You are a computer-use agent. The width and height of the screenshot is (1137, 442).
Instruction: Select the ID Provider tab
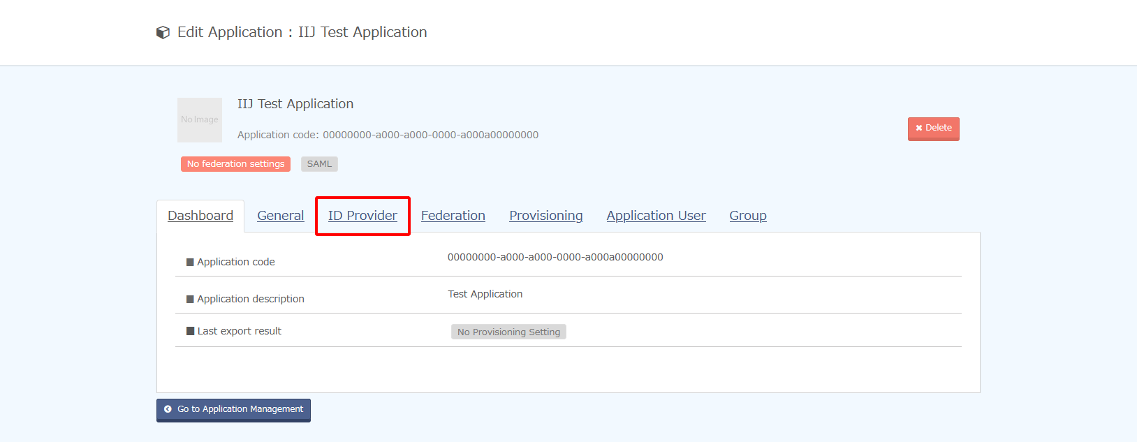tap(362, 216)
